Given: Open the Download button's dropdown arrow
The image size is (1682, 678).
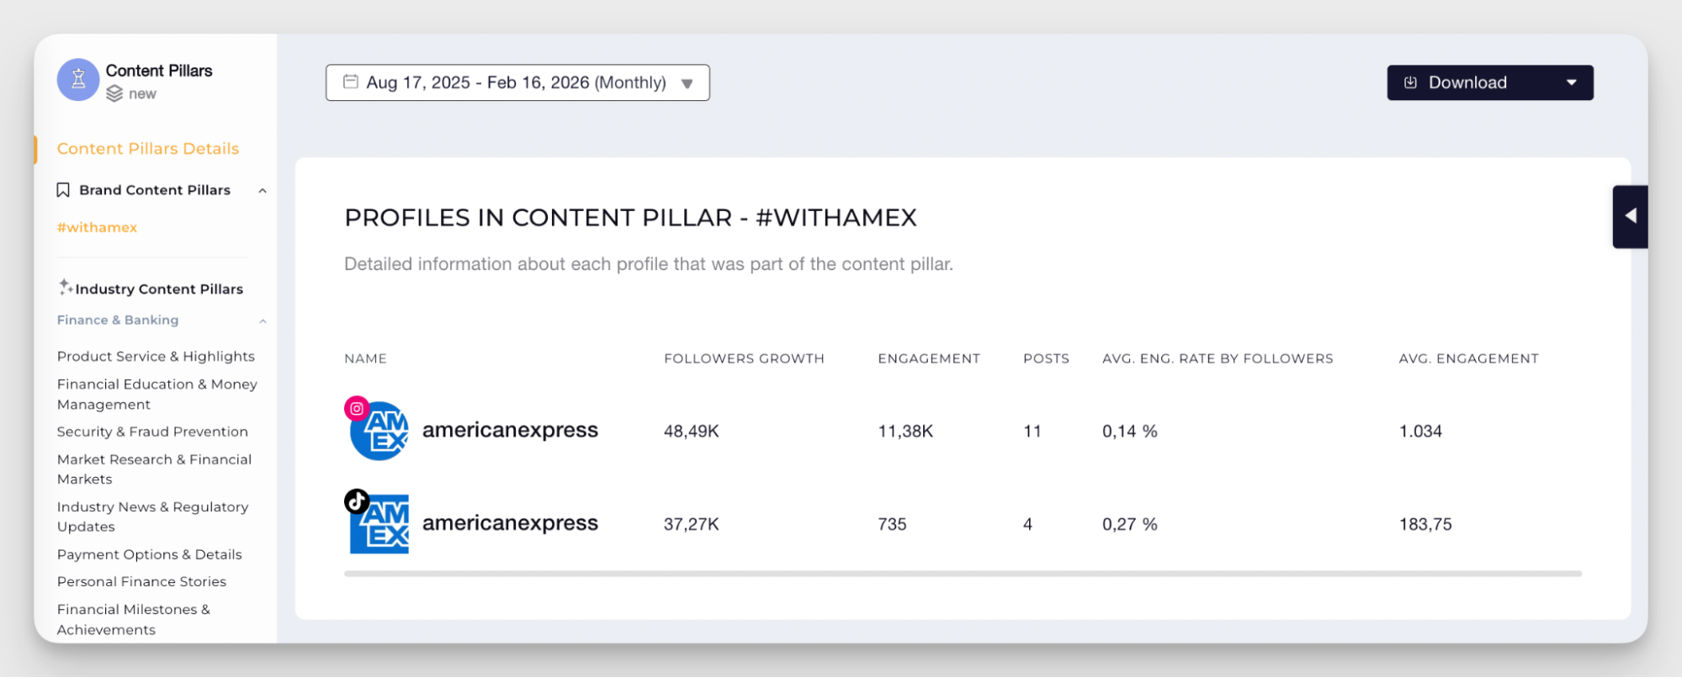Looking at the screenshot, I should [1571, 82].
